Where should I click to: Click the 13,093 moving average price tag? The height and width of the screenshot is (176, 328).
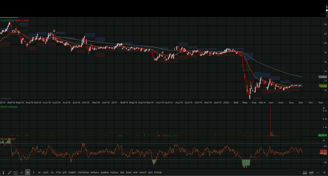(322, 77)
